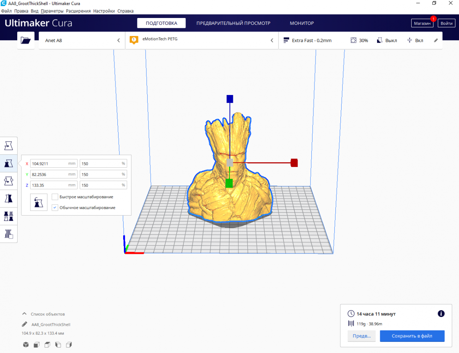Expand the Anet A8 printer selector
The height and width of the screenshot is (353, 459).
(x=82, y=40)
